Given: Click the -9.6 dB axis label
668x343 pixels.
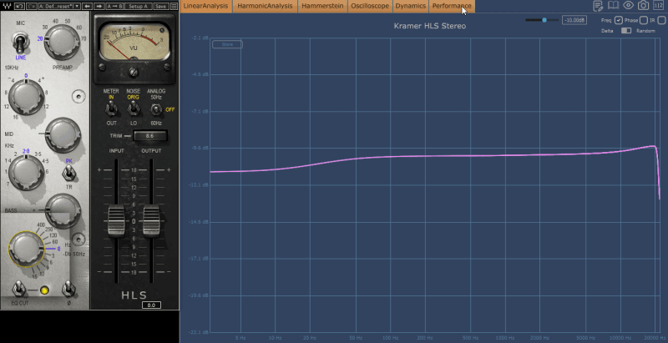Looking at the screenshot, I should (x=200, y=148).
